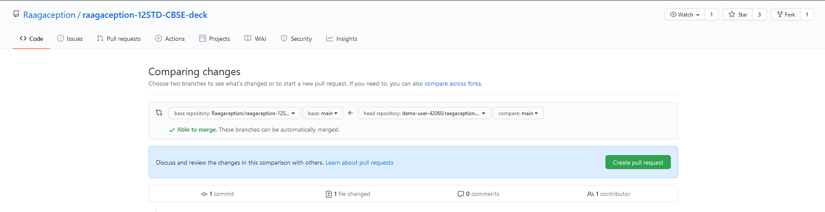Open the base: main branch selector
Image resolution: width=825 pixels, height=212 pixels.
tap(323, 113)
